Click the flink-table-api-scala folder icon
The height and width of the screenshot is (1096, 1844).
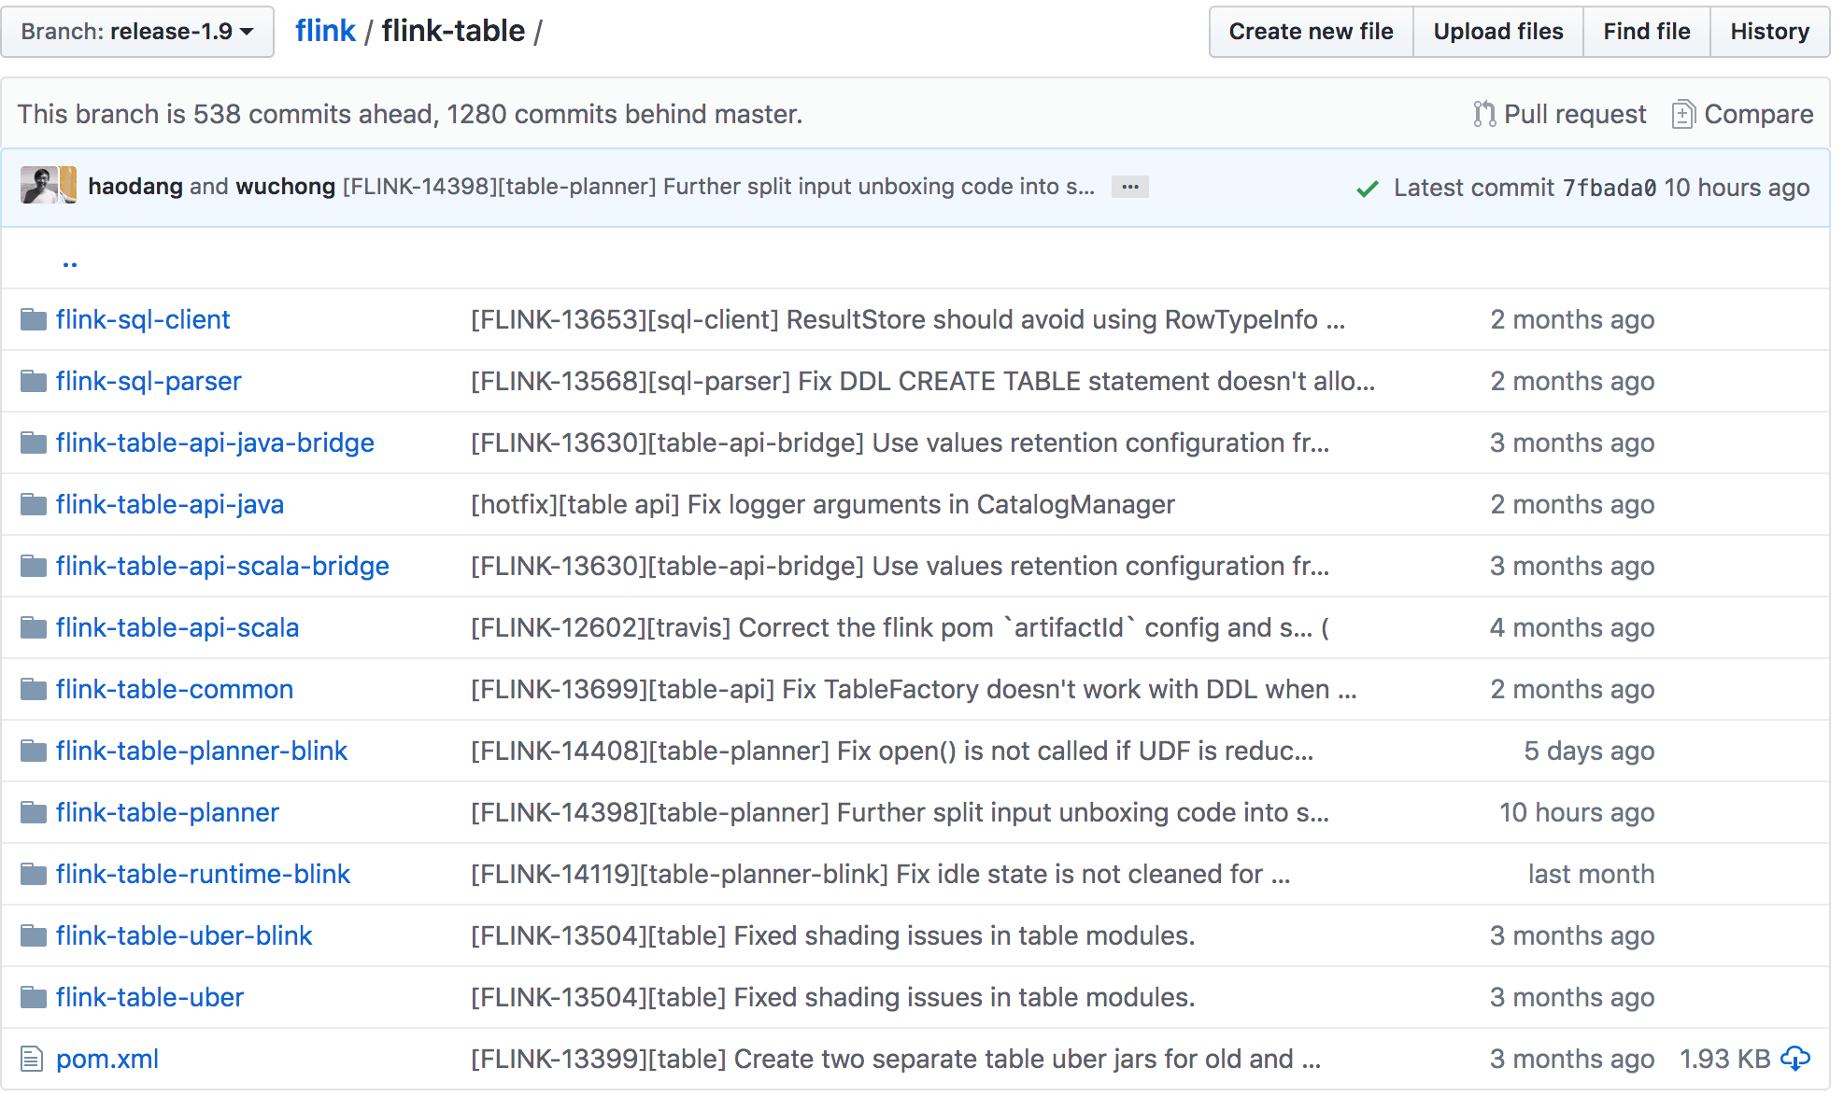34,627
